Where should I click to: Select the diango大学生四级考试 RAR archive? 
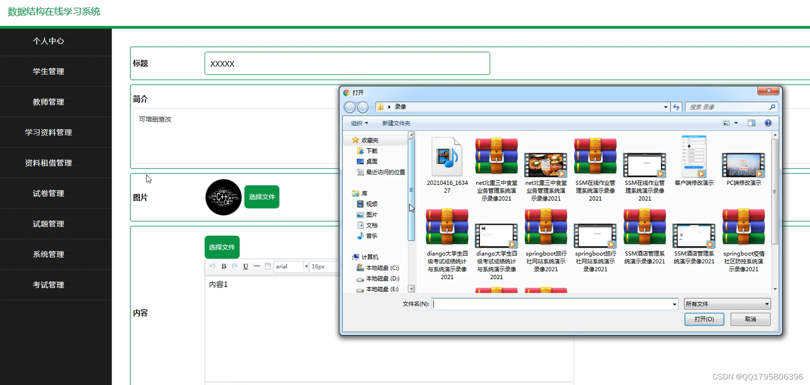pyautogui.click(x=447, y=244)
